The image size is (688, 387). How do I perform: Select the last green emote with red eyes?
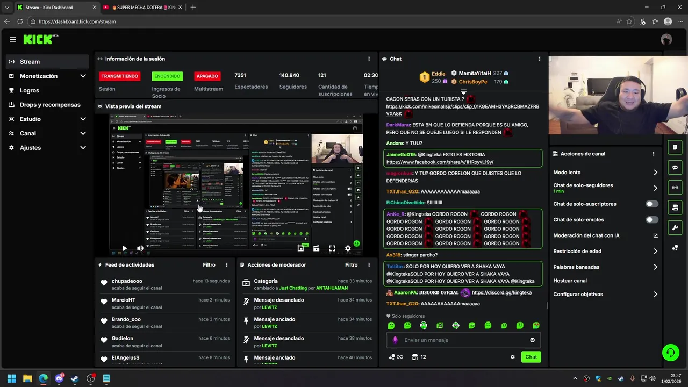point(536,326)
